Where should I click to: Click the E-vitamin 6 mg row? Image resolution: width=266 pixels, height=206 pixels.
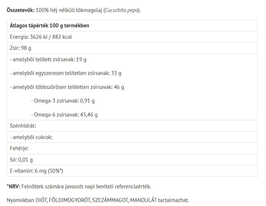click(x=36, y=171)
